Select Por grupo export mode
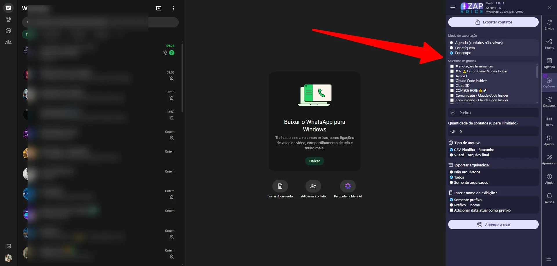Image resolution: width=557 pixels, height=266 pixels. coord(451,53)
